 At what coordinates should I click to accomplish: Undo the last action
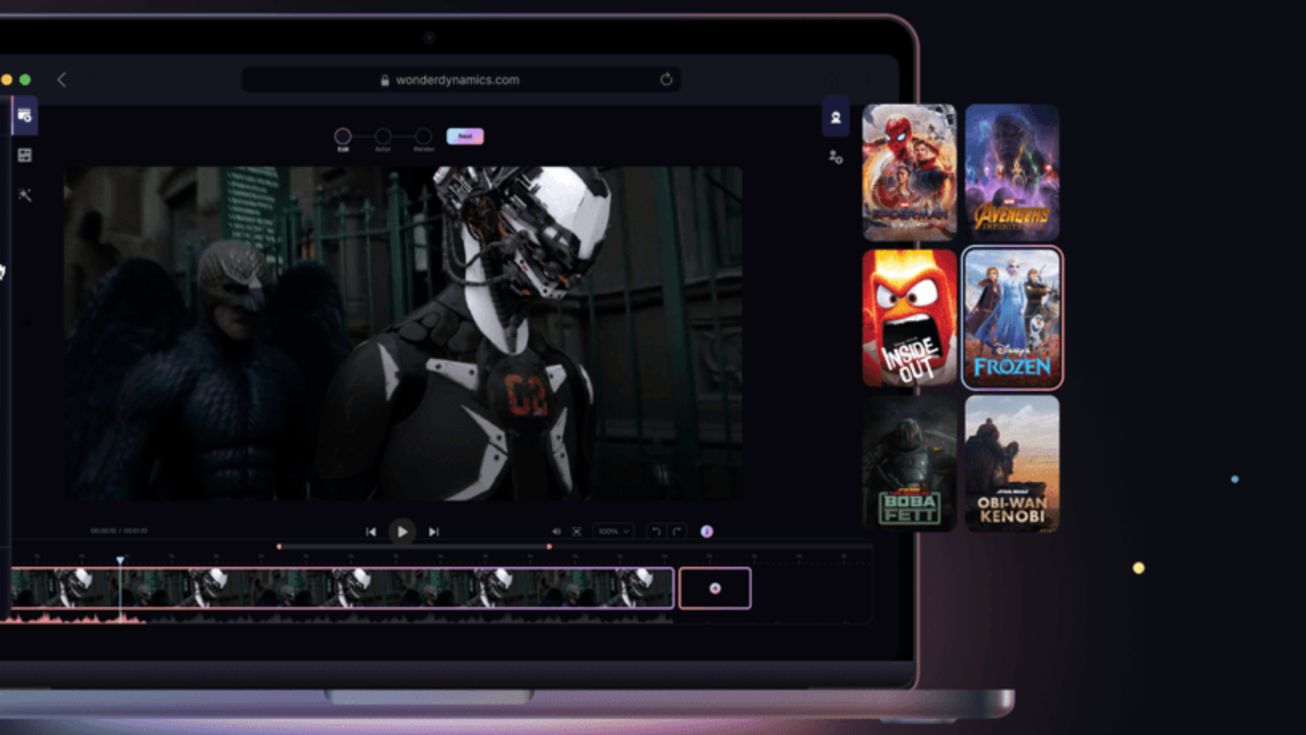click(656, 532)
